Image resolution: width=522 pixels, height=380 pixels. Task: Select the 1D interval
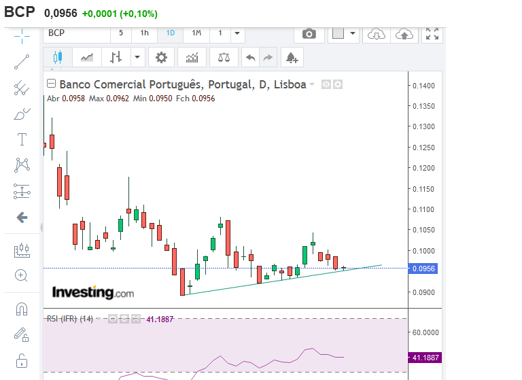pyautogui.click(x=170, y=33)
